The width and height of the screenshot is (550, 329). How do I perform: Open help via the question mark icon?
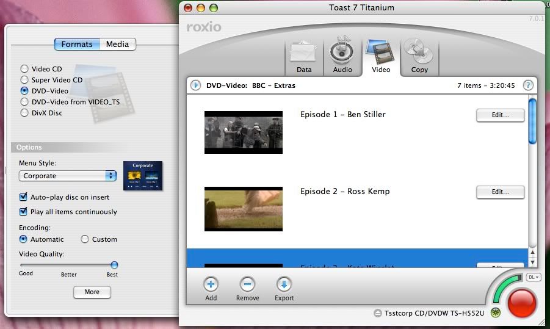coord(528,85)
